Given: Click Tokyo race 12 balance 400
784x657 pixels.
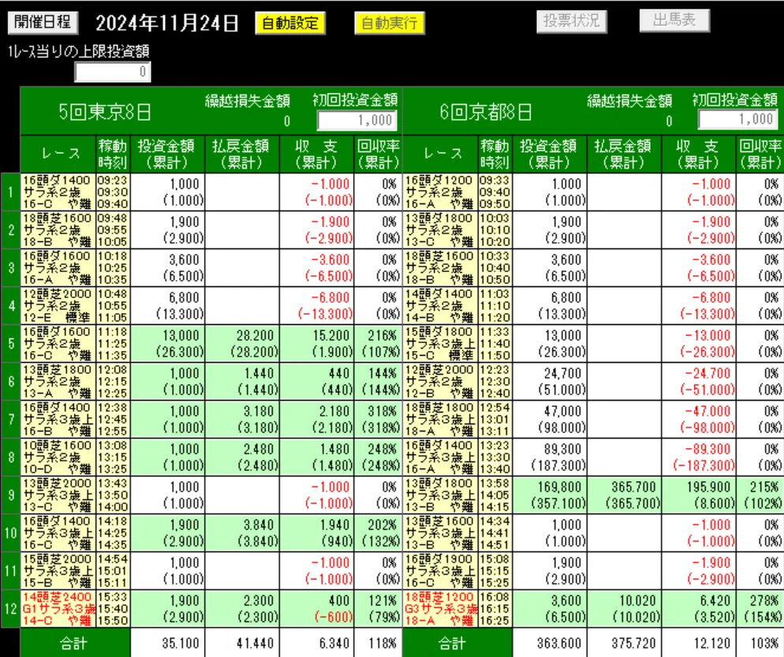Looking at the screenshot, I should [x=316, y=609].
